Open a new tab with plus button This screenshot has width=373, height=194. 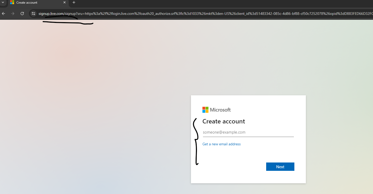pos(74,2)
